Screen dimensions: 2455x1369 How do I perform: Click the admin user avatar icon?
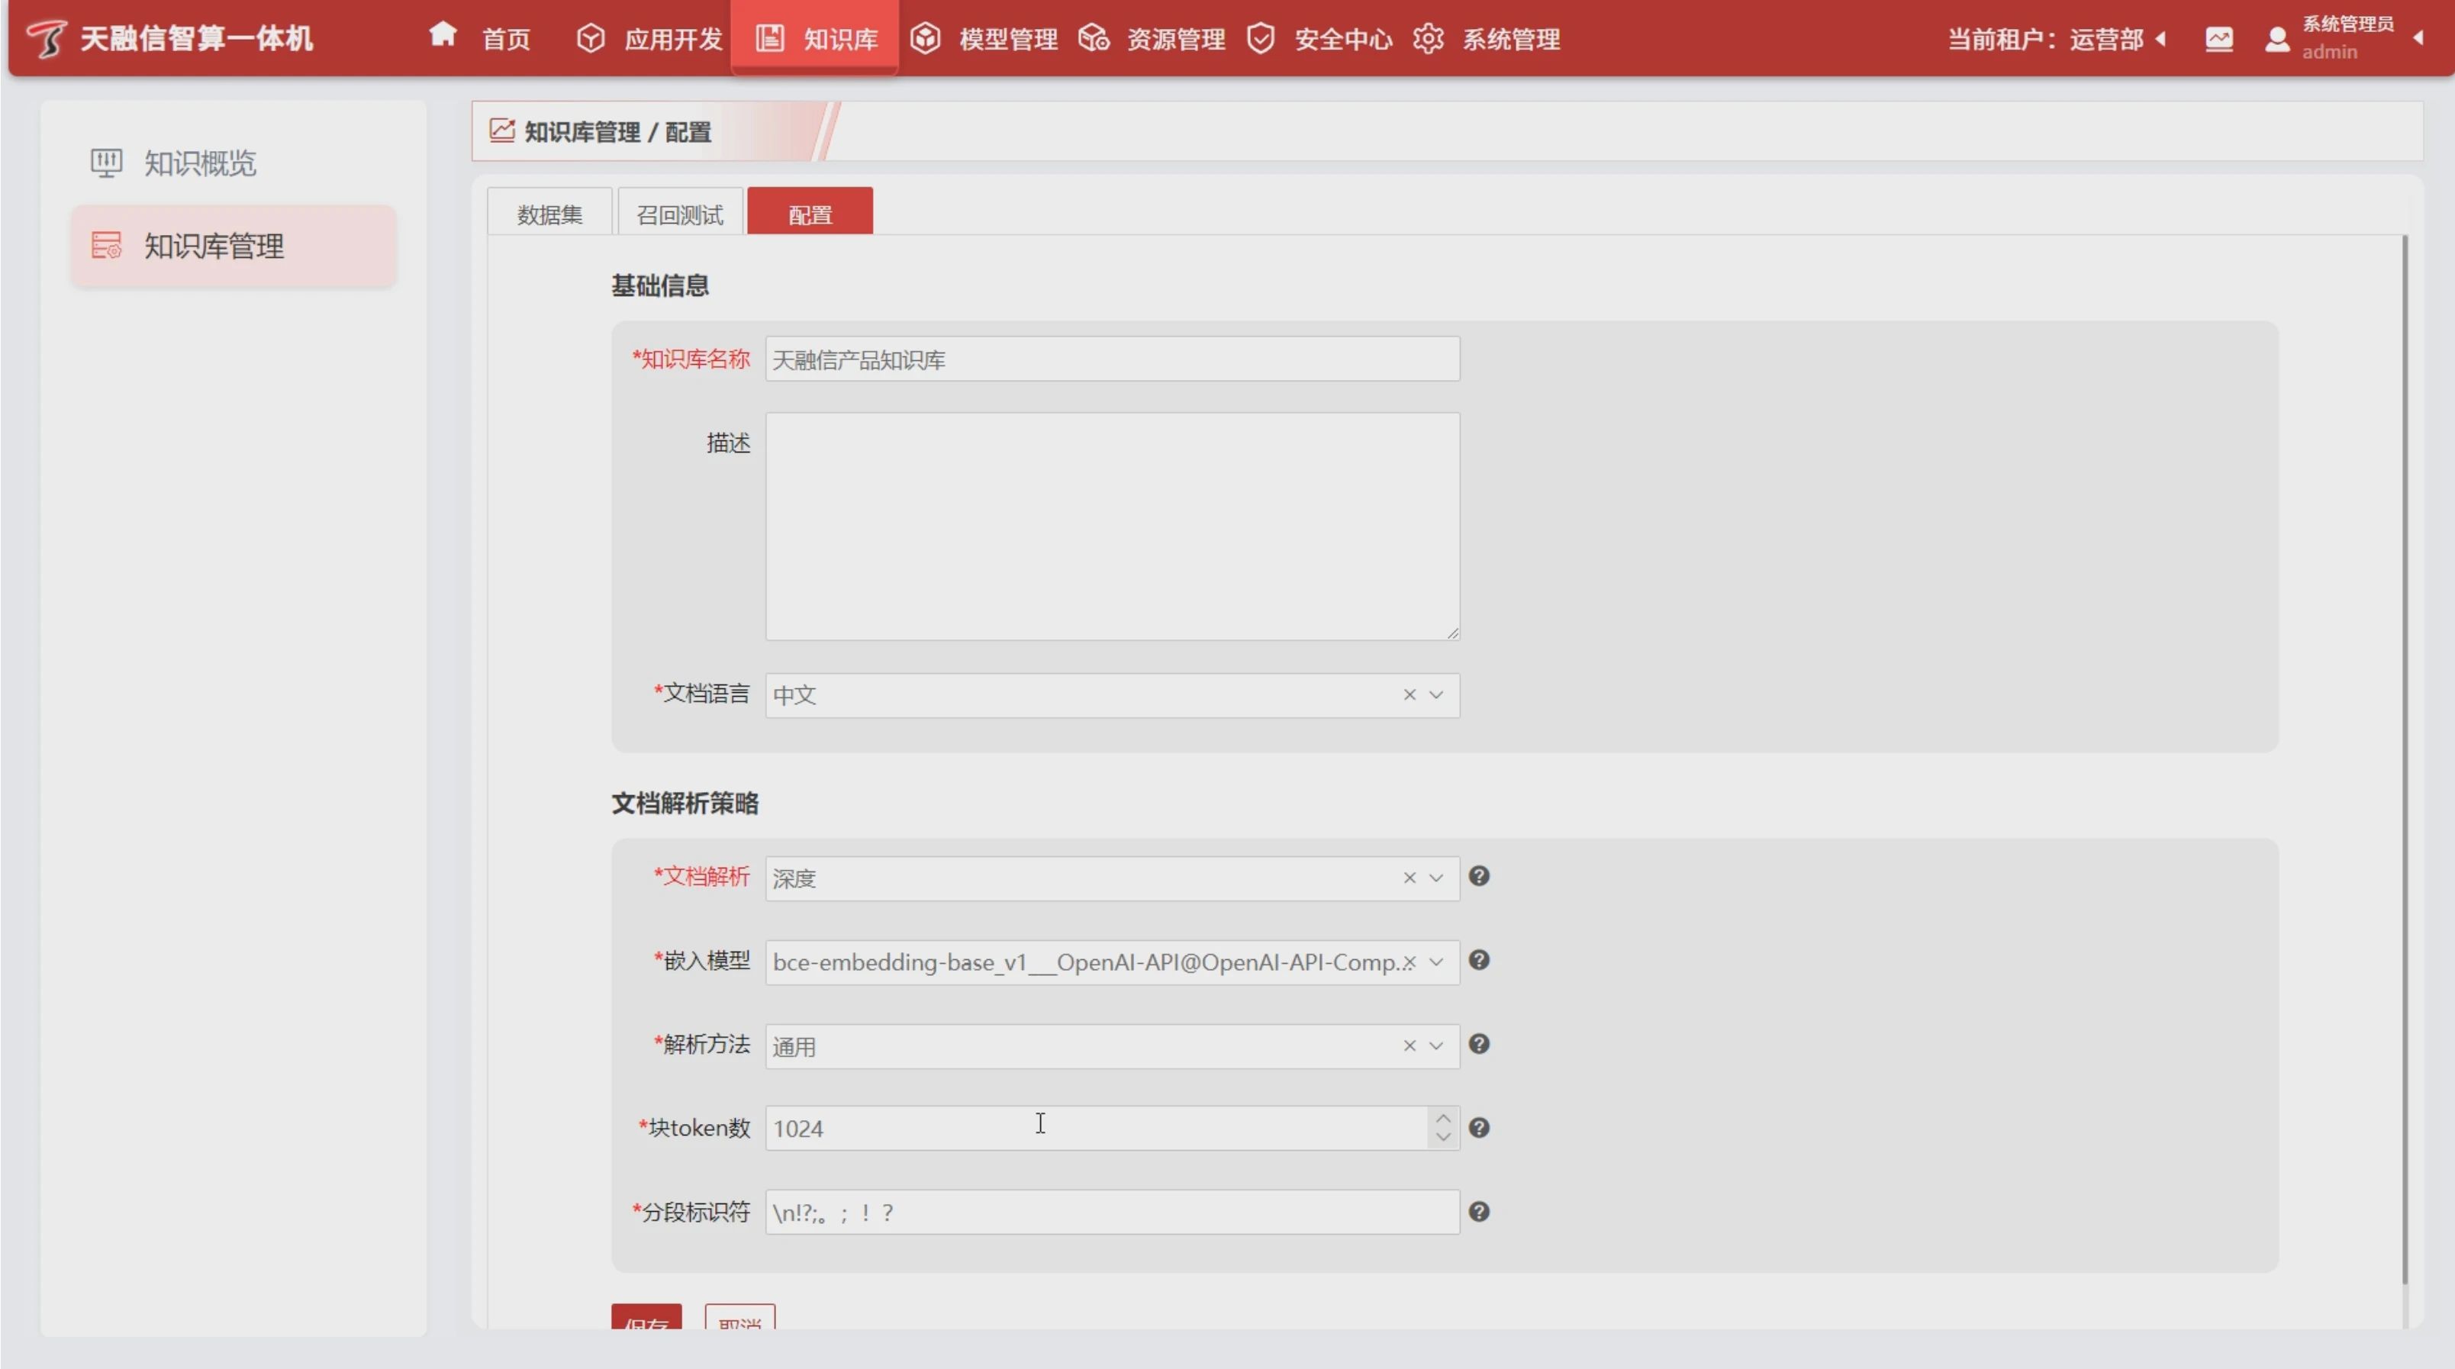tap(2276, 39)
